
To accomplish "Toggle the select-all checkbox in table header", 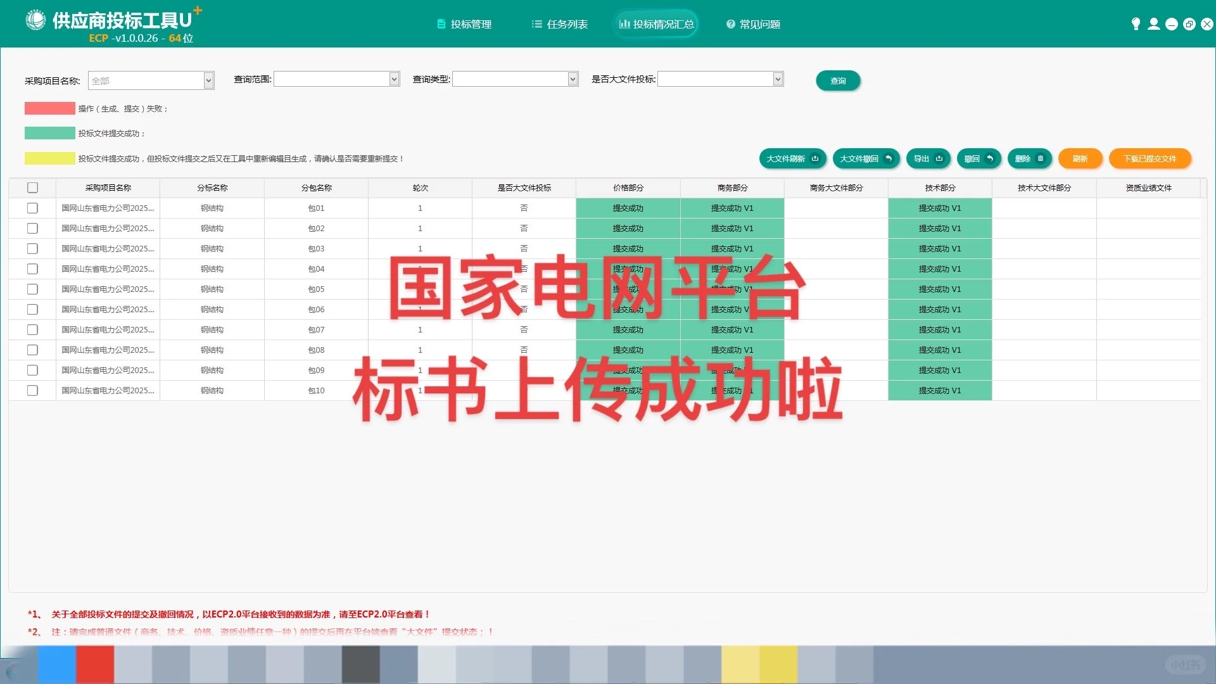I will (x=32, y=187).
